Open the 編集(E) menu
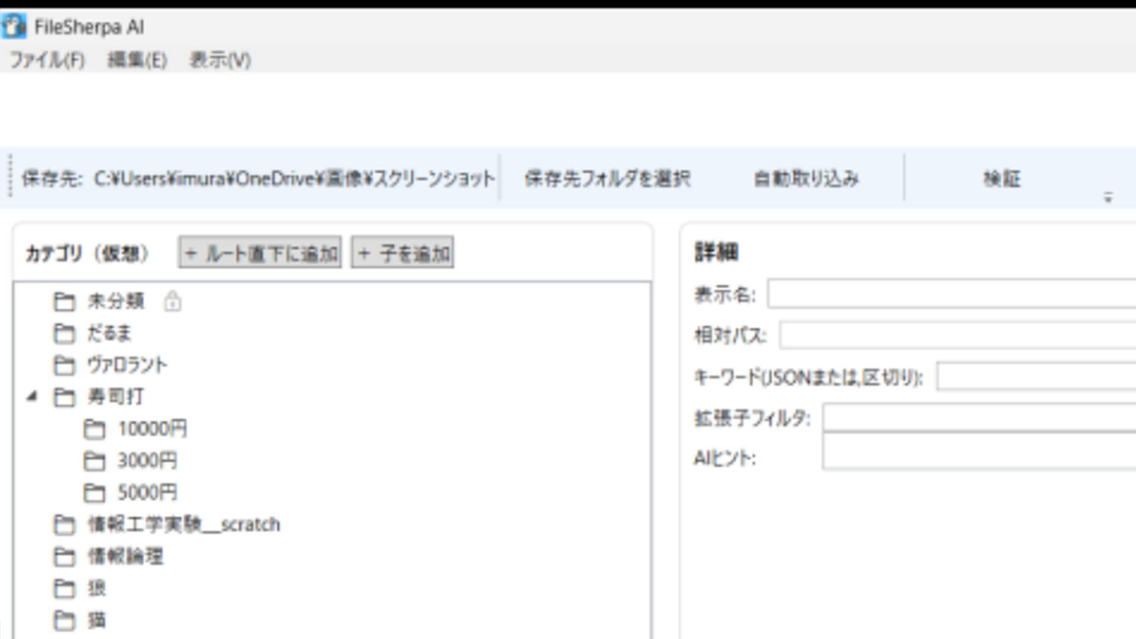 click(137, 60)
